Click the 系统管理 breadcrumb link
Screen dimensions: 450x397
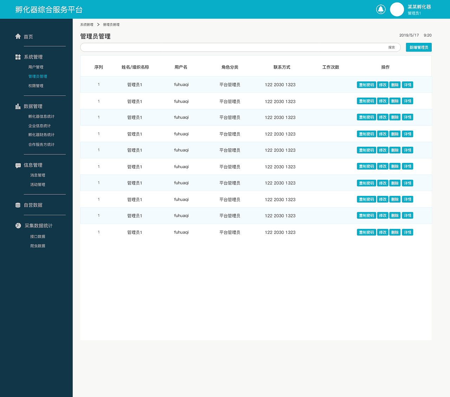[87, 25]
